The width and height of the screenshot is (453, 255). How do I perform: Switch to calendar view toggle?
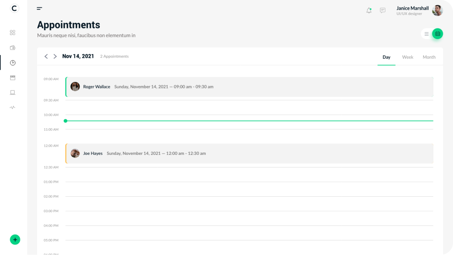tap(438, 34)
